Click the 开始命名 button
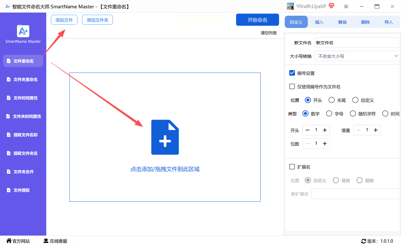The width and height of the screenshot is (401, 246). click(x=258, y=20)
